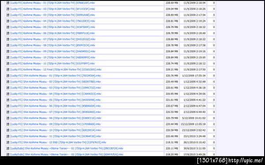The height and width of the screenshot is (165, 265).
Task: Select the 218.20 MB size value
Action: pos(172,154)
